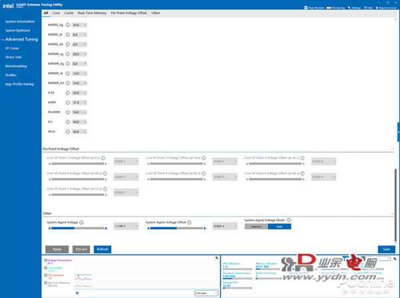Toggle CPU Utilization graph checkbox

pyautogui.click(x=45, y=275)
